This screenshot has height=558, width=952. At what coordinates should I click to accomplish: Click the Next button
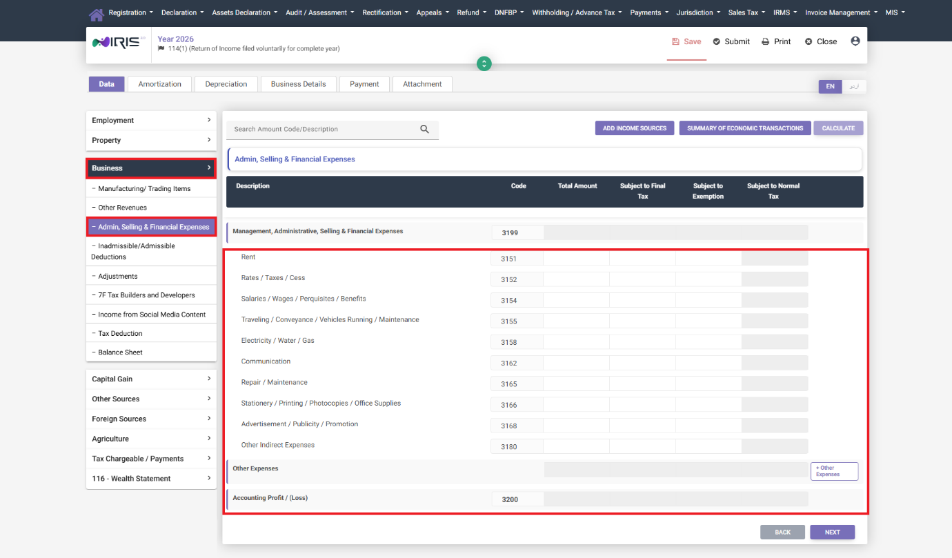833,532
